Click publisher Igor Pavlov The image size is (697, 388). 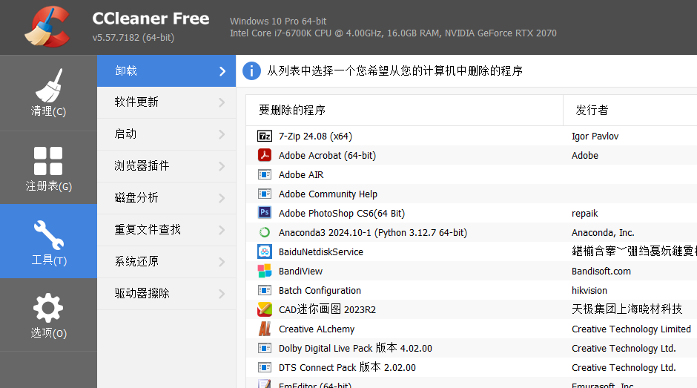point(595,137)
